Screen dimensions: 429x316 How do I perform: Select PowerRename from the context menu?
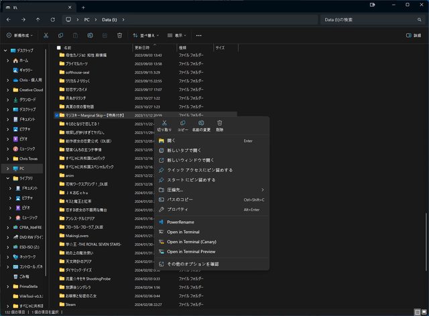pyautogui.click(x=179, y=222)
